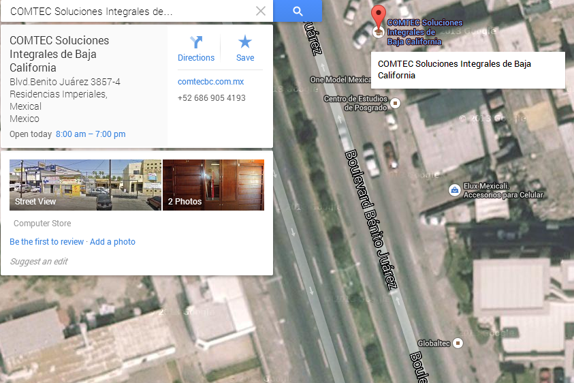574x383 pixels.
Task: Save the place with the star icon
Action: (245, 49)
